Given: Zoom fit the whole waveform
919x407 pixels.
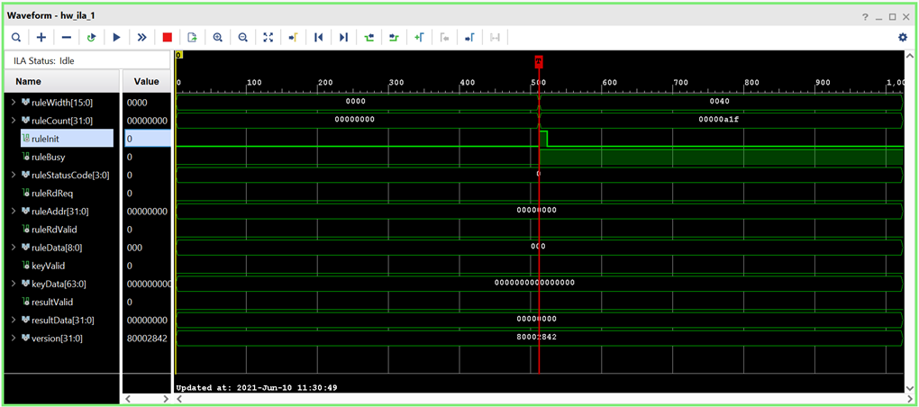Looking at the screenshot, I should pyautogui.click(x=268, y=38).
